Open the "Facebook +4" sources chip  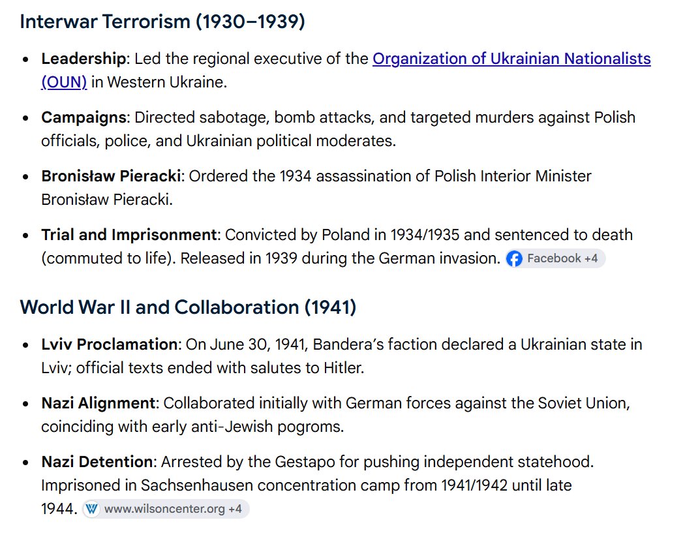pos(555,258)
